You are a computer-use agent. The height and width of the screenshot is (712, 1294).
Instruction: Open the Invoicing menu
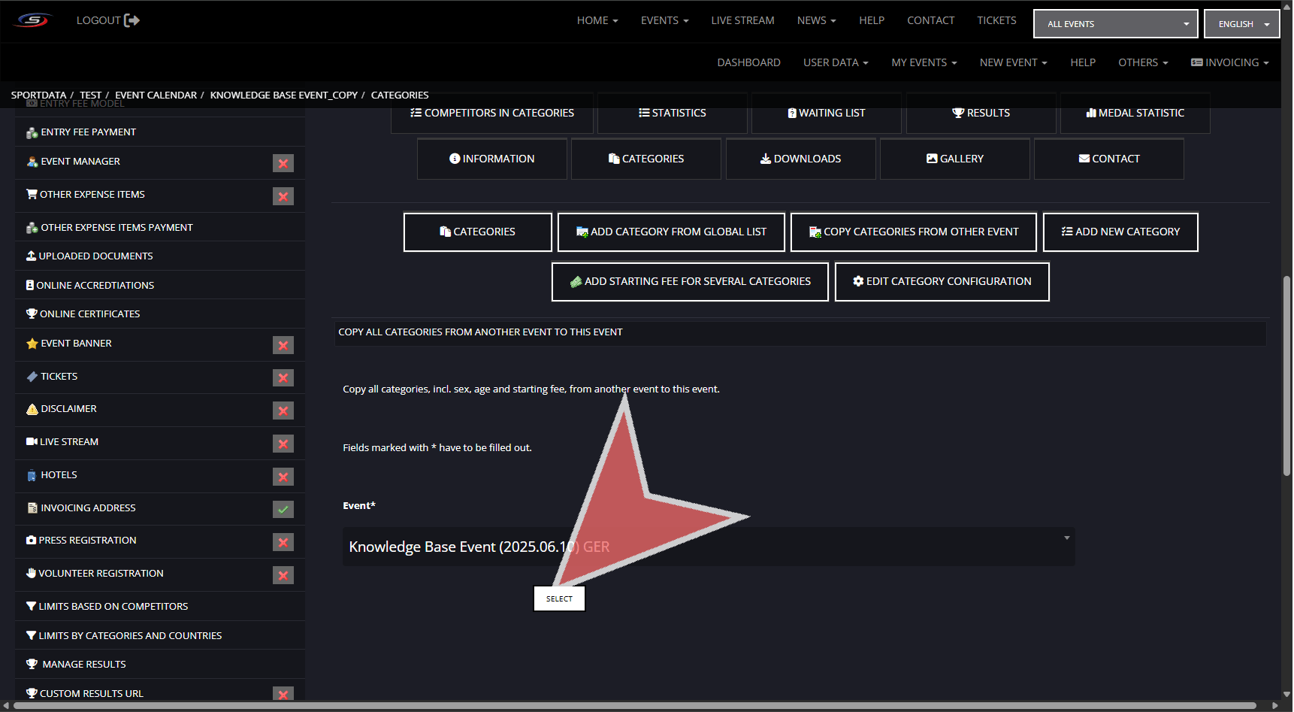coord(1229,62)
